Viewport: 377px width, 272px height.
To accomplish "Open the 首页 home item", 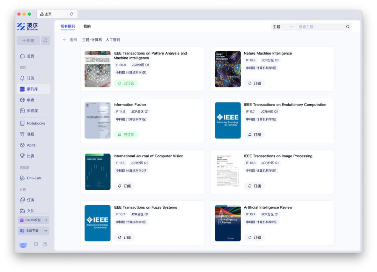I will (x=34, y=56).
